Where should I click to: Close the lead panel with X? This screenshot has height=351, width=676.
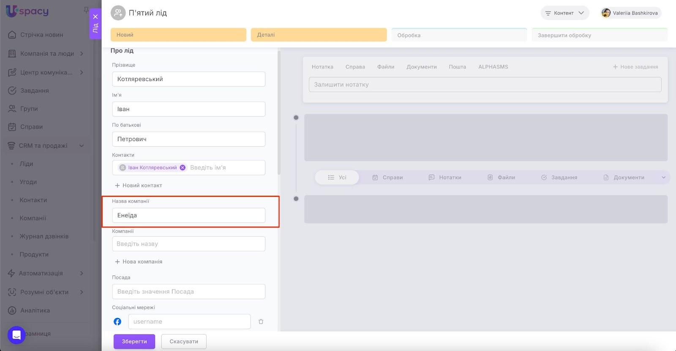pyautogui.click(x=95, y=17)
